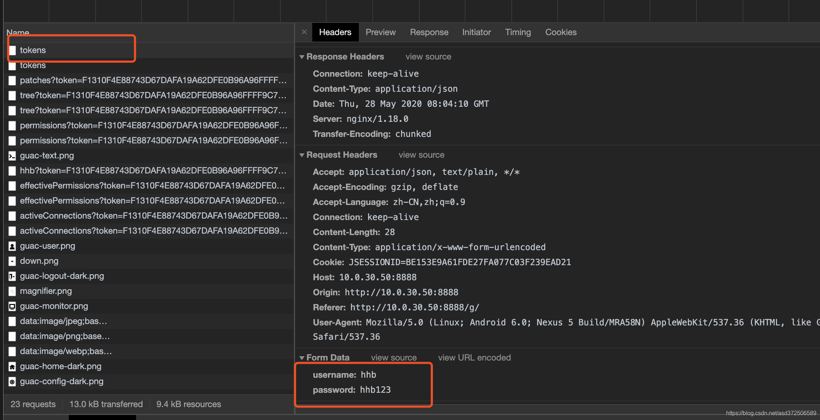Click the arrow icon beside down.png
This screenshot has height=420, width=820.
coord(13,261)
